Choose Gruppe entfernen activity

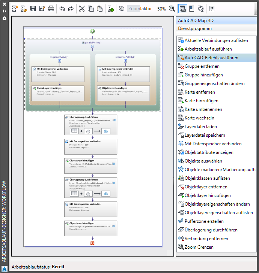point(217,66)
